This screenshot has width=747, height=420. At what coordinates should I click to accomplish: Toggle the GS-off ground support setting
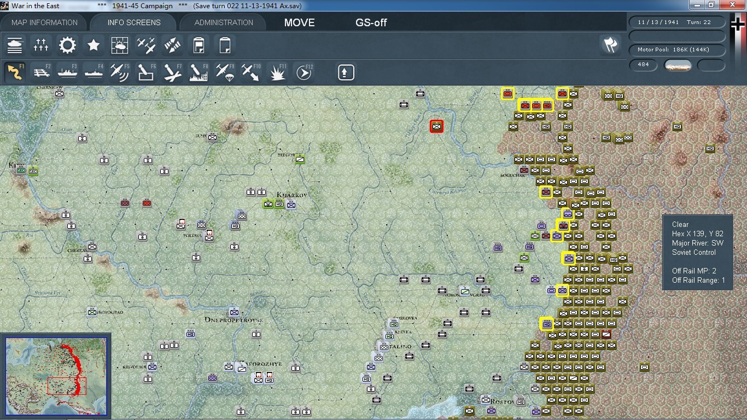(x=371, y=23)
